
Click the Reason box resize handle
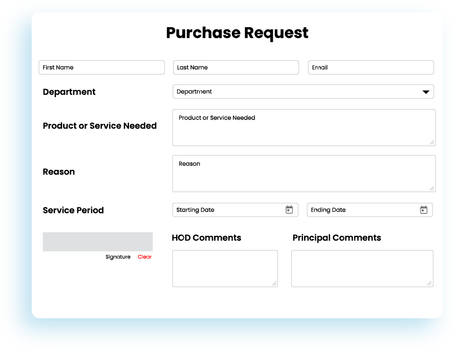tap(432, 188)
